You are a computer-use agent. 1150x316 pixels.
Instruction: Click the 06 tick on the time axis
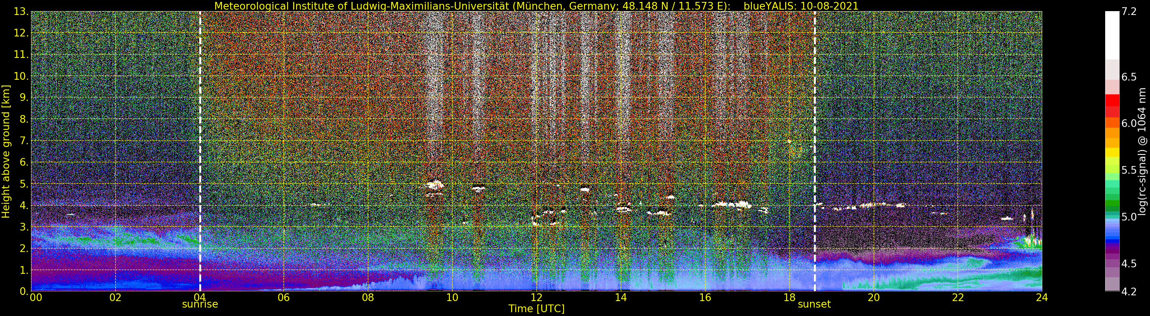[284, 297]
